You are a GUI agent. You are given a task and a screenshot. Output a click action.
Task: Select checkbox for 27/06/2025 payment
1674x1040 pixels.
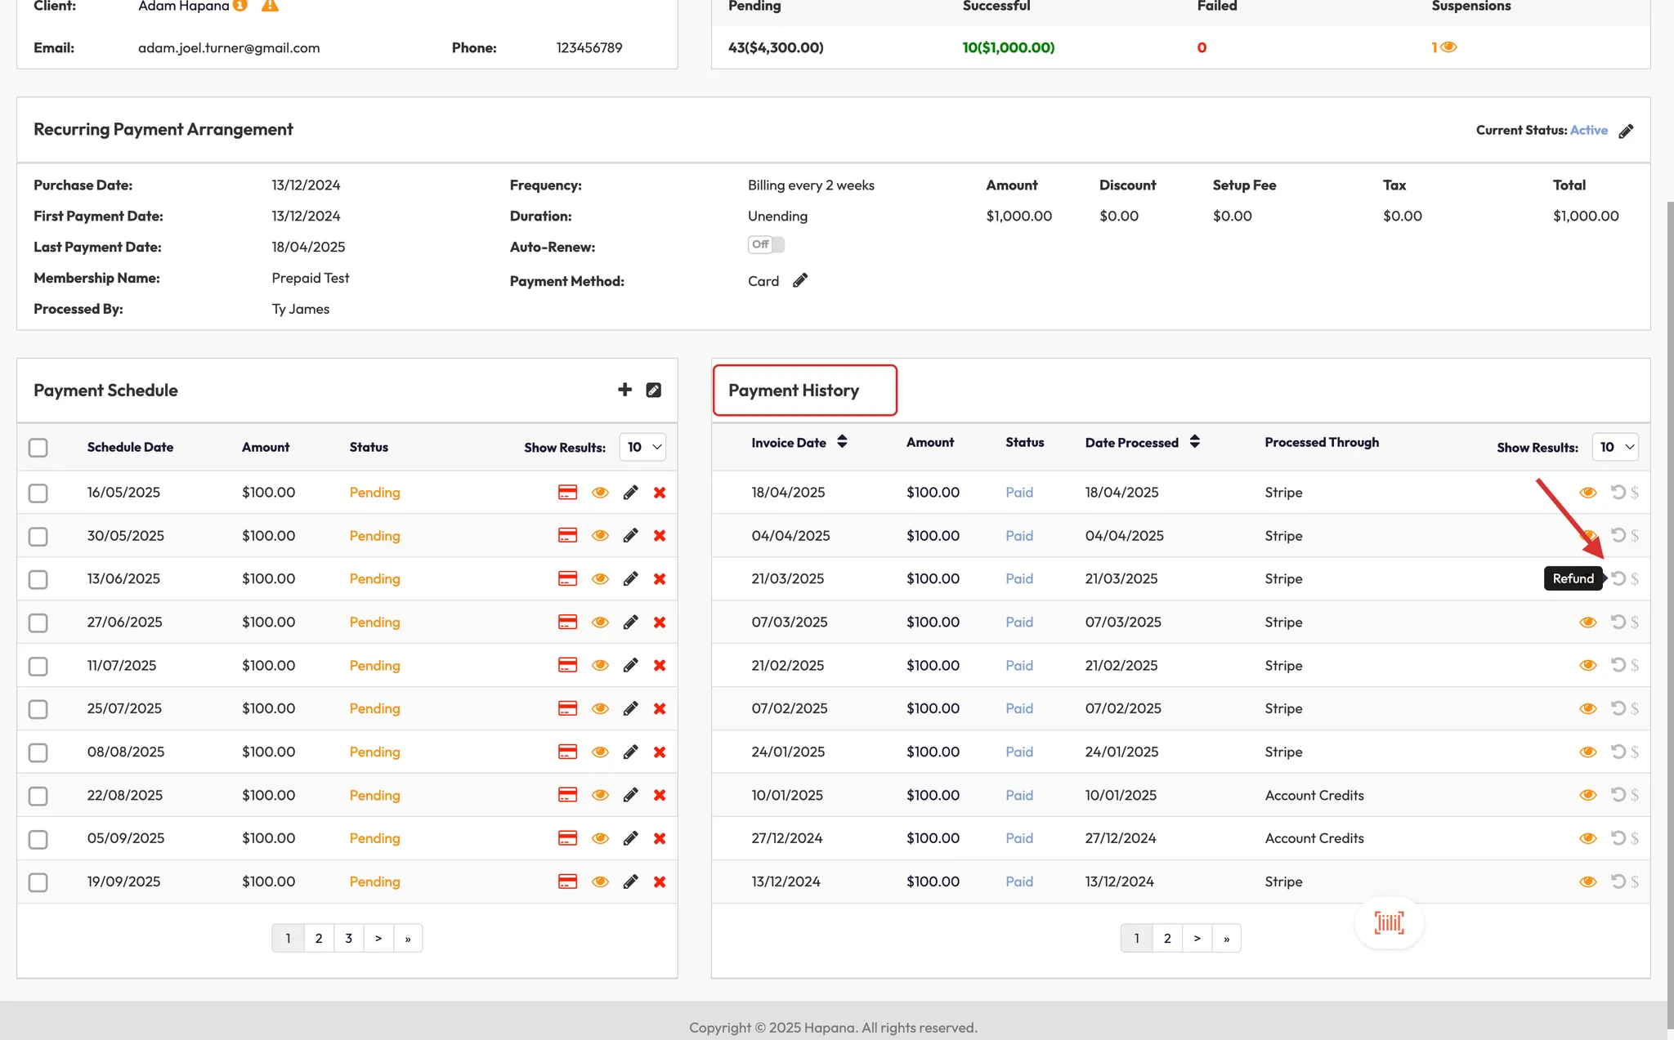tap(38, 623)
